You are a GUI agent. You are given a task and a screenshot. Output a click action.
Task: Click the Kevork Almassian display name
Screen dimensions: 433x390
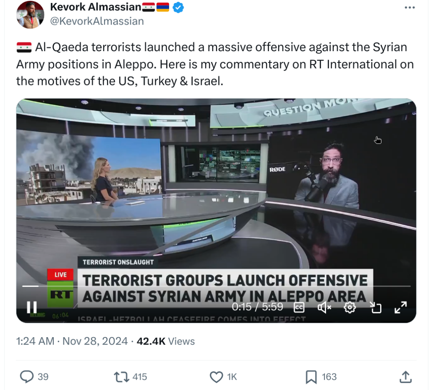[x=95, y=7]
